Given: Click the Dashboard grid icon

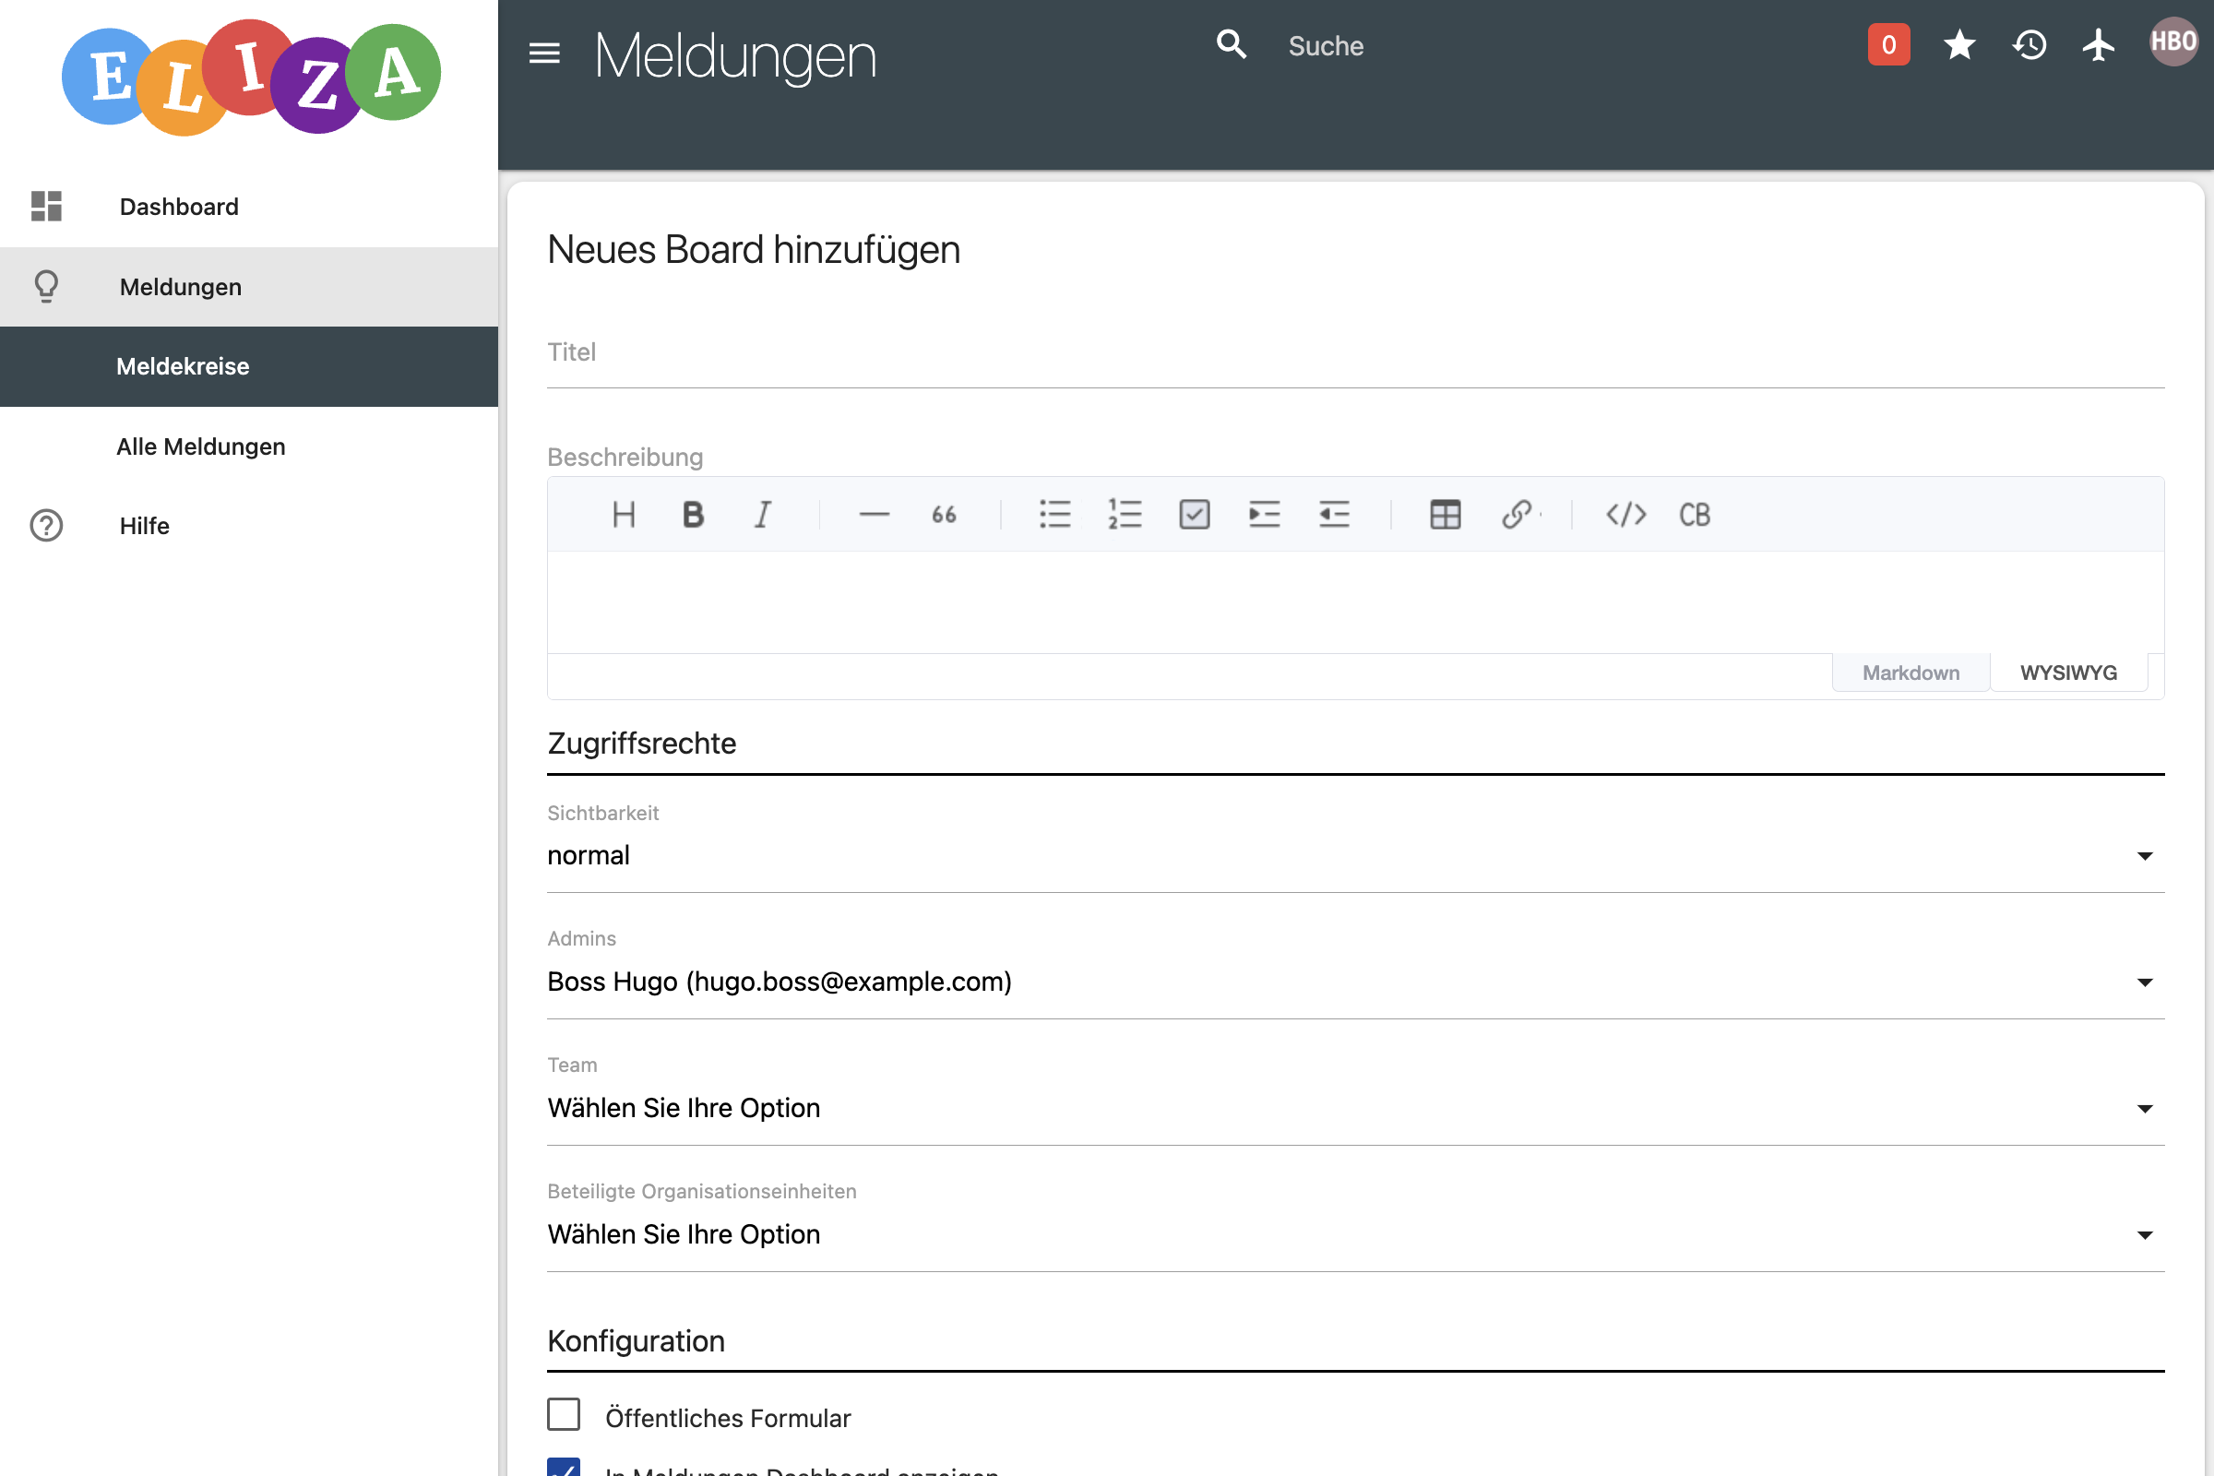Looking at the screenshot, I should tap(46, 206).
